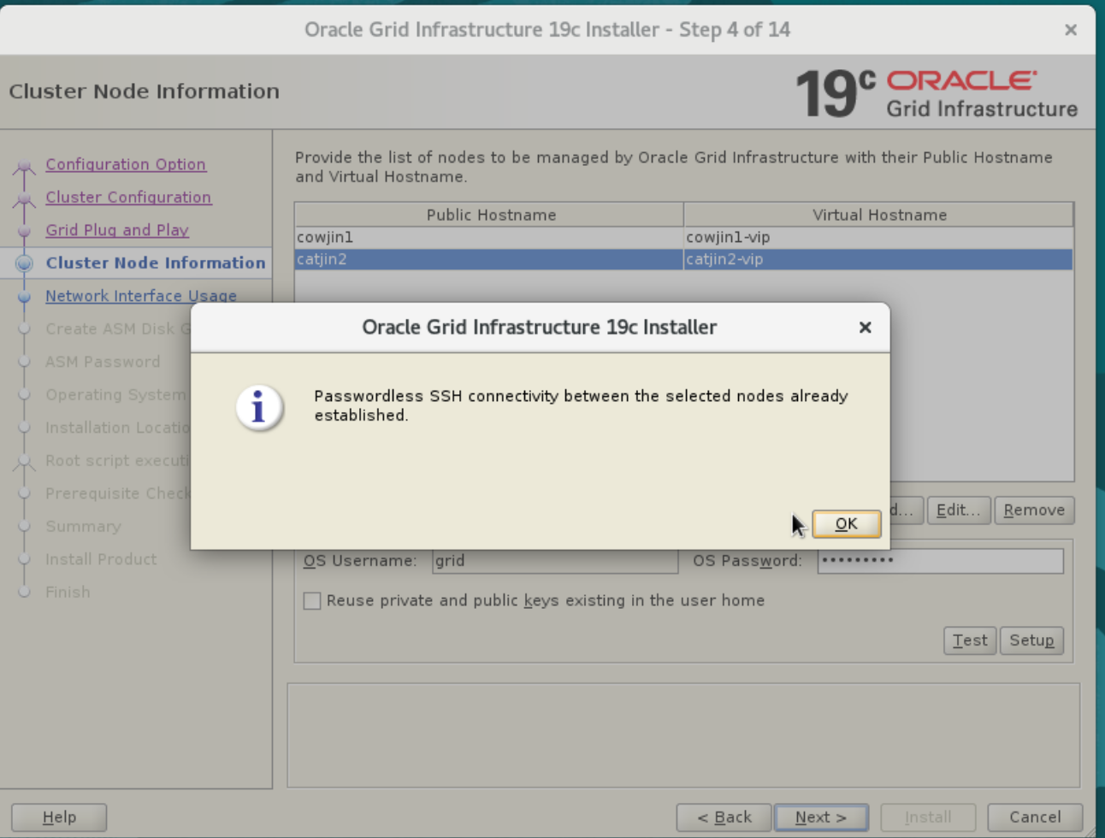Click the Grid Plug and Play step bullet
The height and width of the screenshot is (838, 1105).
(x=24, y=231)
